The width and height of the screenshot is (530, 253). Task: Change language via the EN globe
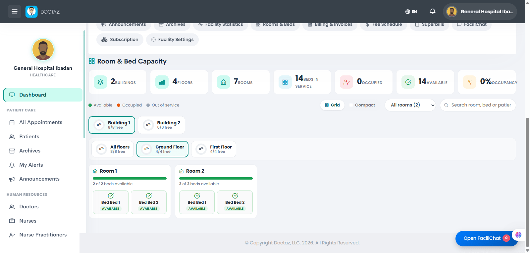pyautogui.click(x=411, y=12)
